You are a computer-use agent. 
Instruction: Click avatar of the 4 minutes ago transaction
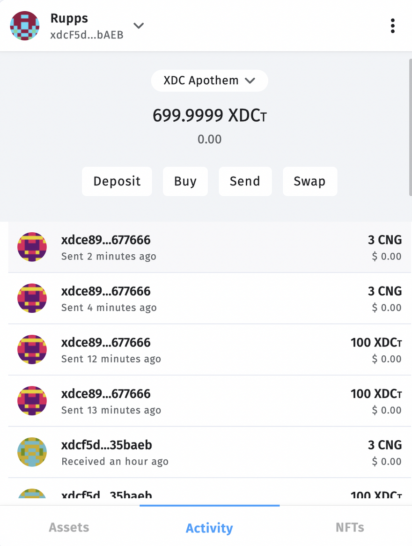pos(32,298)
